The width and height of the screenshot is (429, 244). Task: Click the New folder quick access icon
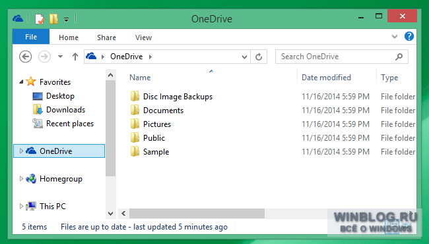coord(53,19)
